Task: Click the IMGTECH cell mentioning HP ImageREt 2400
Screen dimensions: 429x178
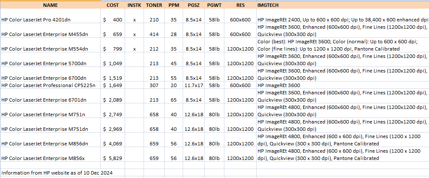Action: [x=343, y=16]
